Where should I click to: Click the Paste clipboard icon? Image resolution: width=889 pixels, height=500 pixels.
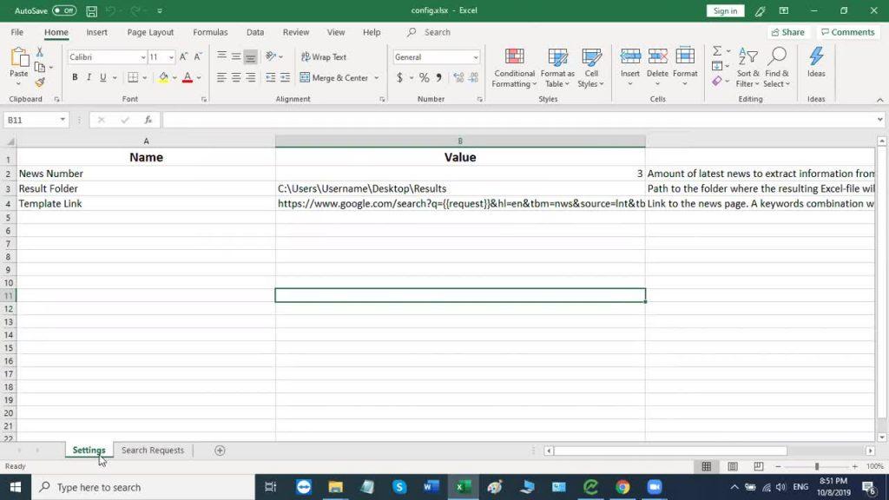pyautogui.click(x=19, y=58)
